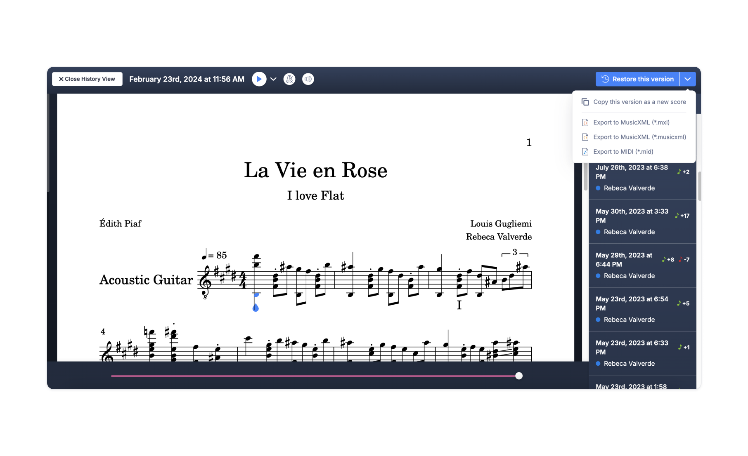Click Restore this version button

[637, 79]
